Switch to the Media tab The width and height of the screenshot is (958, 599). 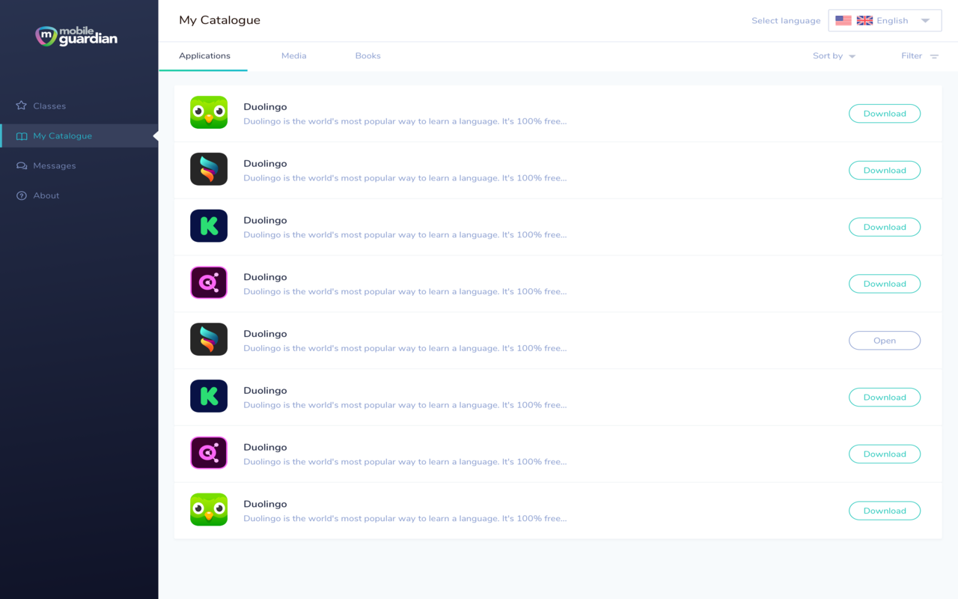pyautogui.click(x=294, y=56)
